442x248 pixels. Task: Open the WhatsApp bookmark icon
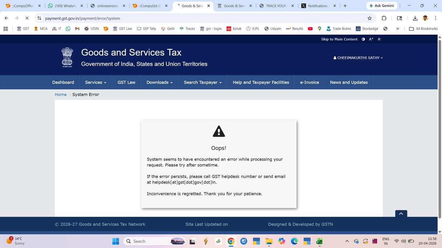[x=68, y=29]
